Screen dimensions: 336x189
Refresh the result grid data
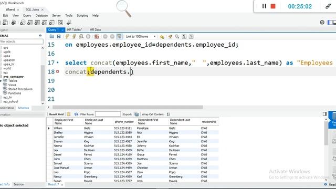(76, 114)
